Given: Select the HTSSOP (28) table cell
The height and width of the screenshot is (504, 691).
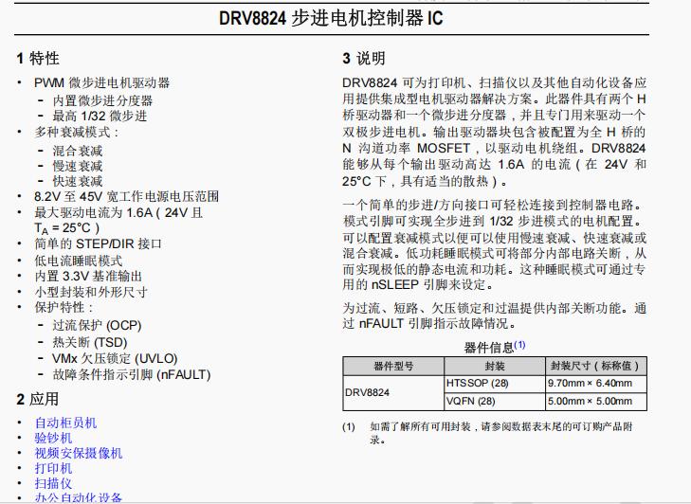Looking at the screenshot, I should [x=478, y=383].
